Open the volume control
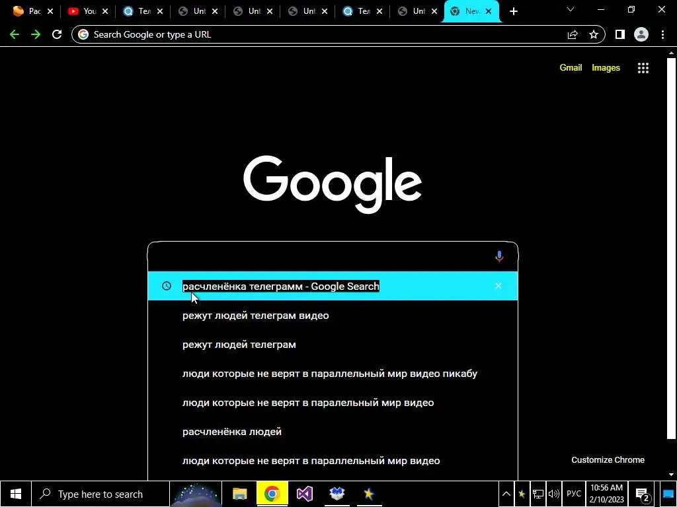Screen dimensions: 677x507 point(553,494)
